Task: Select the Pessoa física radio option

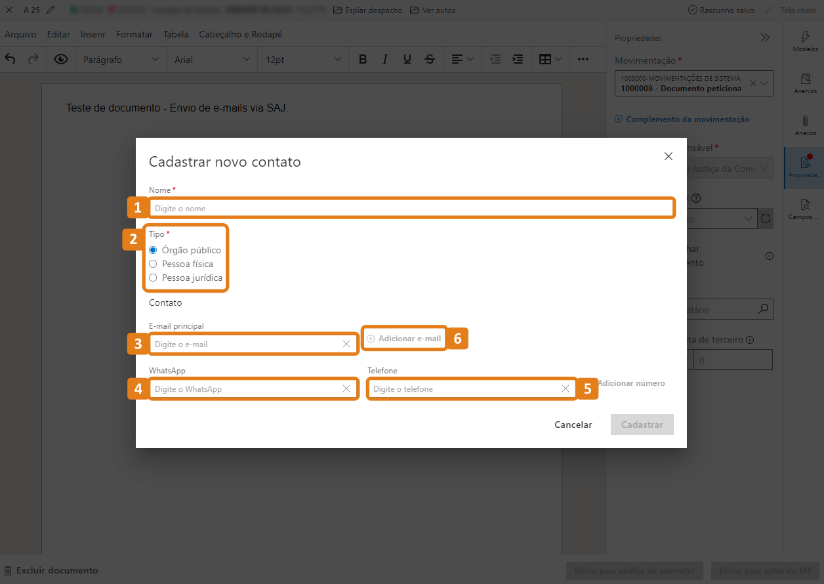Action: point(153,264)
